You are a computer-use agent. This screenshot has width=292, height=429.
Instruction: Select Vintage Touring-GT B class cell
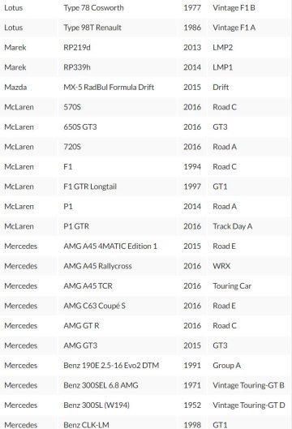tap(248, 385)
